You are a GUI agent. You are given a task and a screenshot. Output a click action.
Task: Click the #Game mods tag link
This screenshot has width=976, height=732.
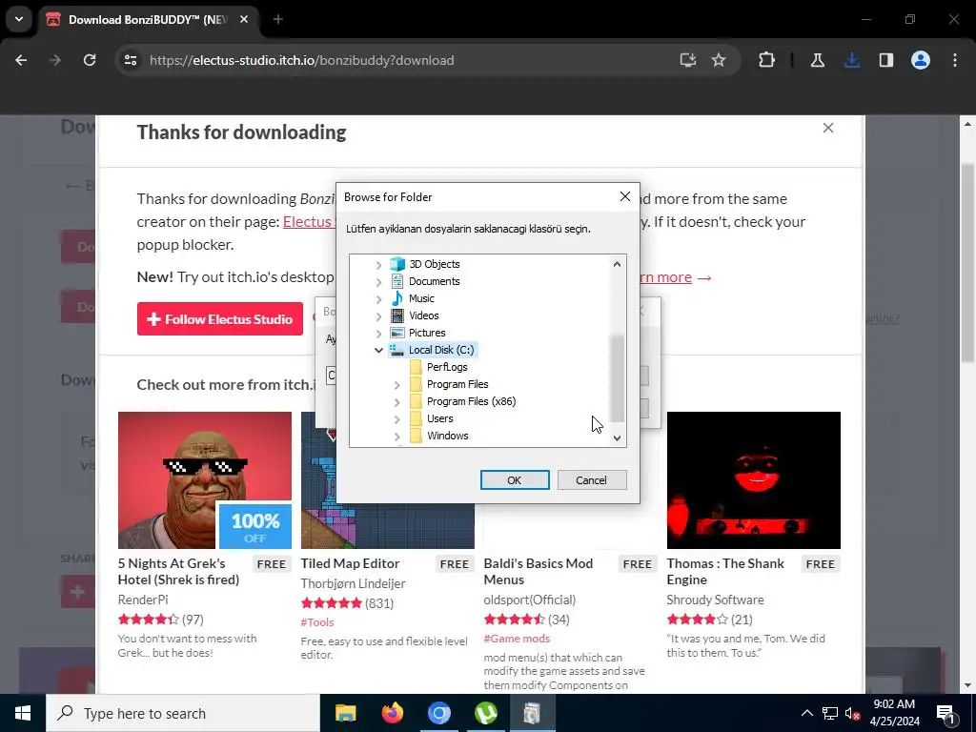(517, 638)
